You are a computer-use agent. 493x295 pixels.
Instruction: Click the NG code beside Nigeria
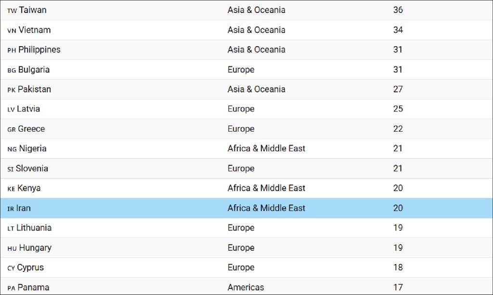click(x=12, y=149)
